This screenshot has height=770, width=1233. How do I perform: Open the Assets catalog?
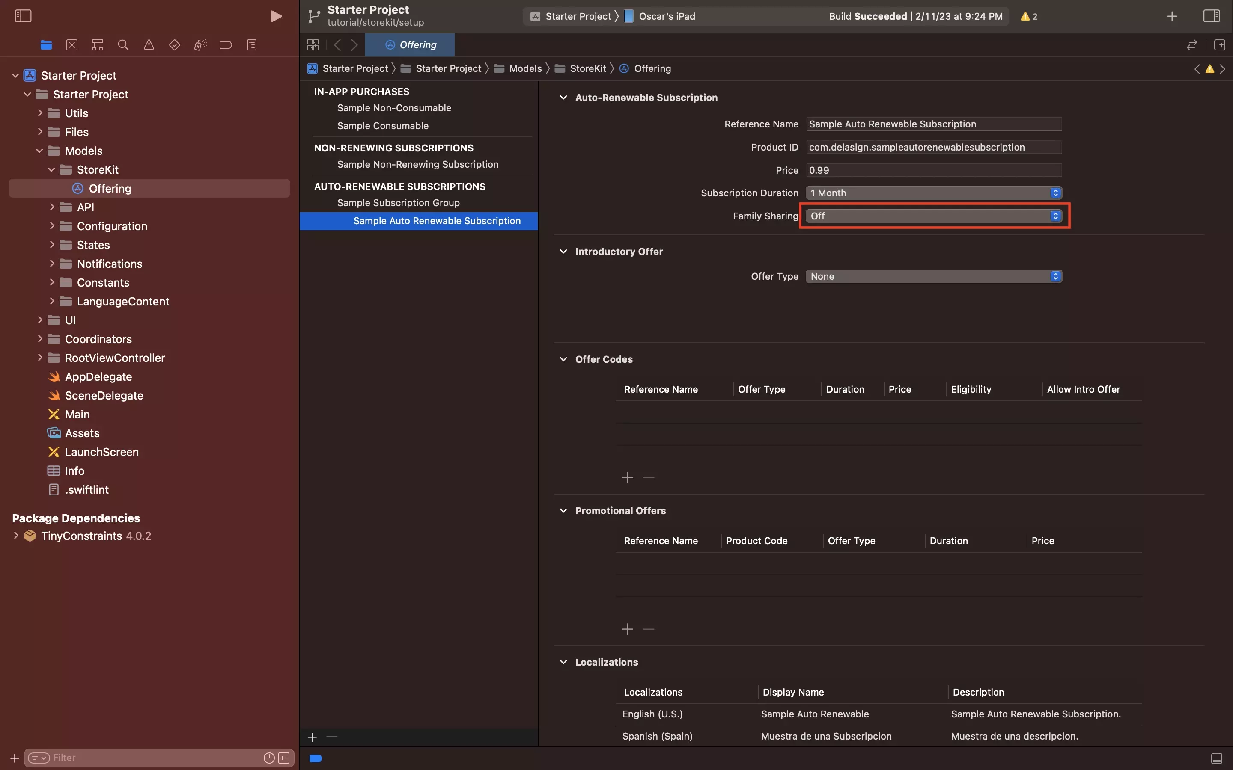click(82, 433)
